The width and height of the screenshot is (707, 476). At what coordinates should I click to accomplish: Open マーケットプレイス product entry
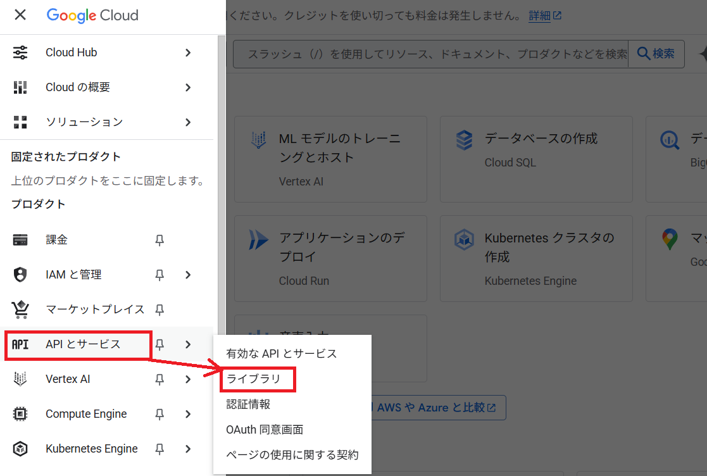click(106, 310)
